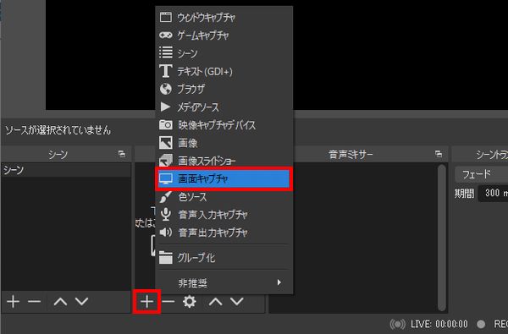Viewport: 508px width, 334px height.
Task: Open the フェード transition dropdown
Action: click(482, 175)
